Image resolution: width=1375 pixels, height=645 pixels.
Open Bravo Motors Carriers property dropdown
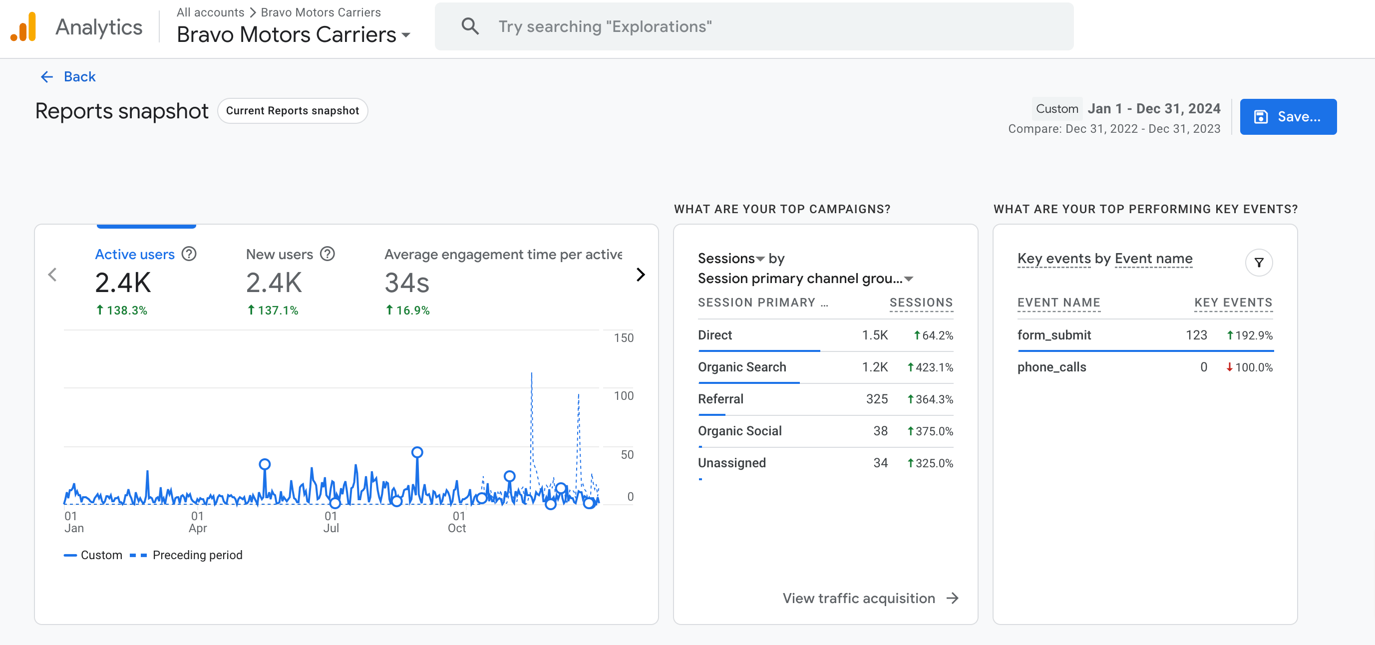tap(294, 35)
